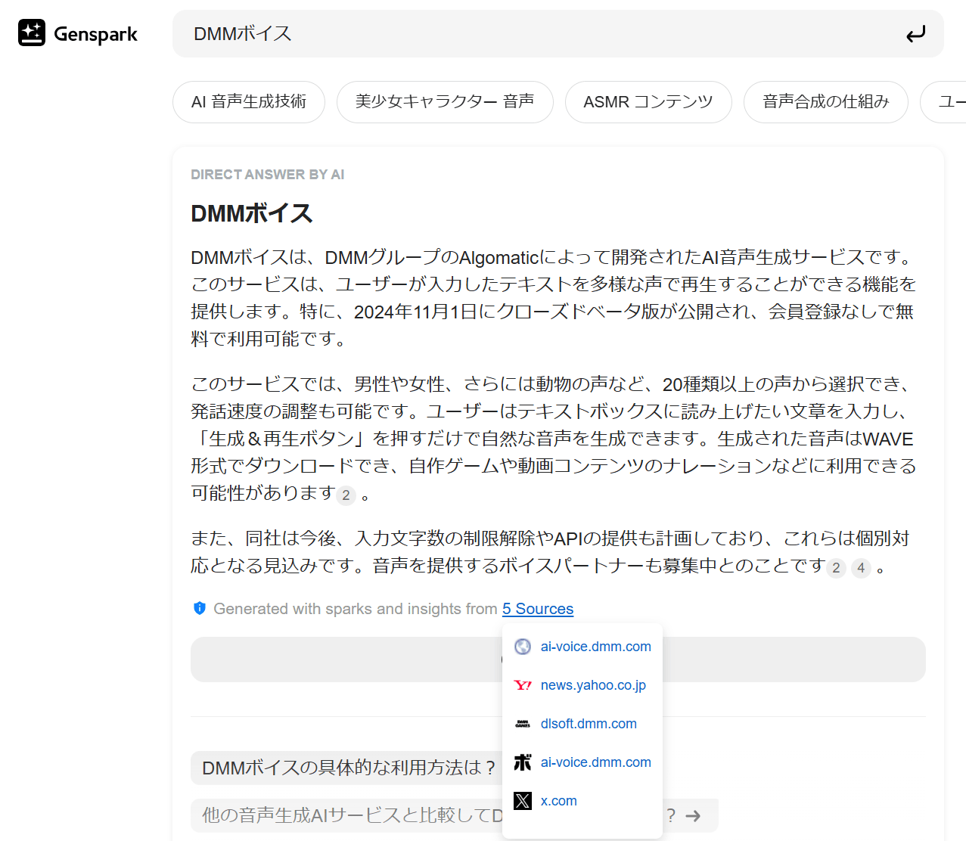Click the Yahoo icon next to news.yahoo.co.jp
The width and height of the screenshot is (966, 841).
pyautogui.click(x=523, y=685)
